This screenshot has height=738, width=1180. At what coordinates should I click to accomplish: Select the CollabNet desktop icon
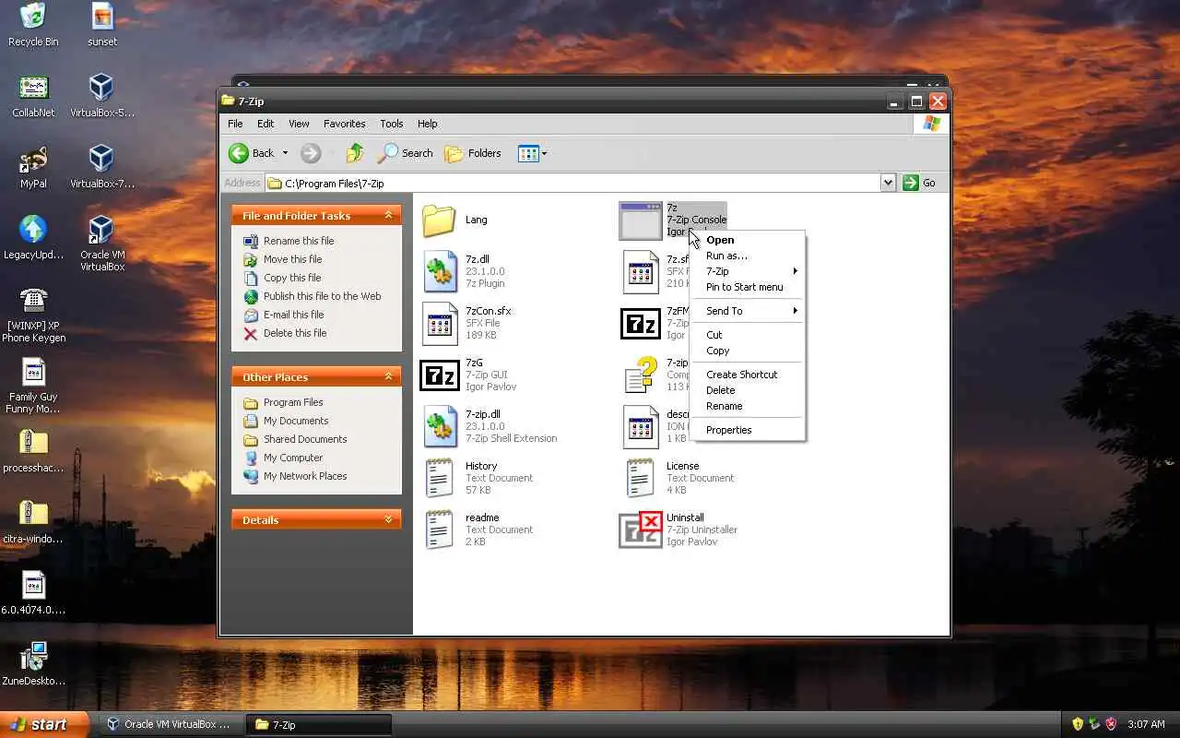tap(33, 88)
